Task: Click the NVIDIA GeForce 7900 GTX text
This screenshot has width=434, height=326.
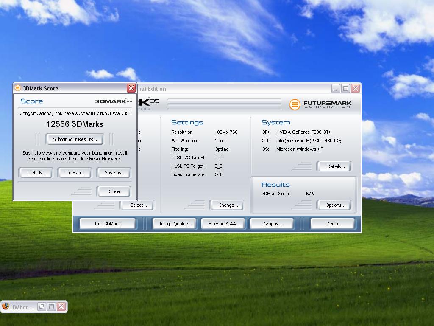Action: (x=303, y=132)
